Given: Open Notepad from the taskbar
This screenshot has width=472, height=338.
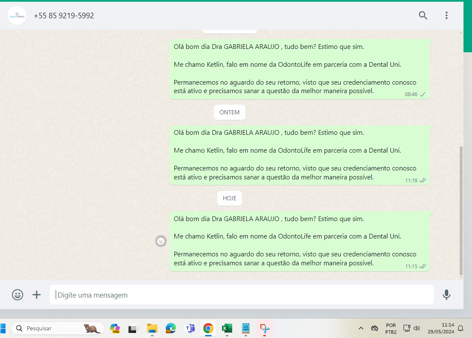Looking at the screenshot, I should click(x=246, y=328).
